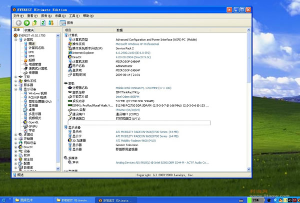The width and height of the screenshot is (300, 203).
Task: Select Windows 视频 under display devices
Action: pos(37,93)
